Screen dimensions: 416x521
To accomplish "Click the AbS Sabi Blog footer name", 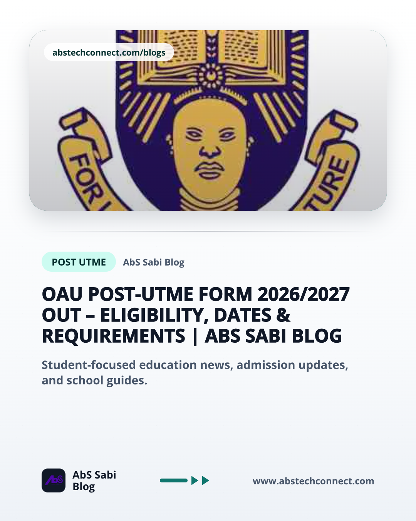I will [94, 480].
